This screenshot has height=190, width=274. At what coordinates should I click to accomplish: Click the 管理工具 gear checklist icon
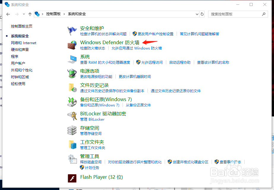pyautogui.click(x=72, y=159)
